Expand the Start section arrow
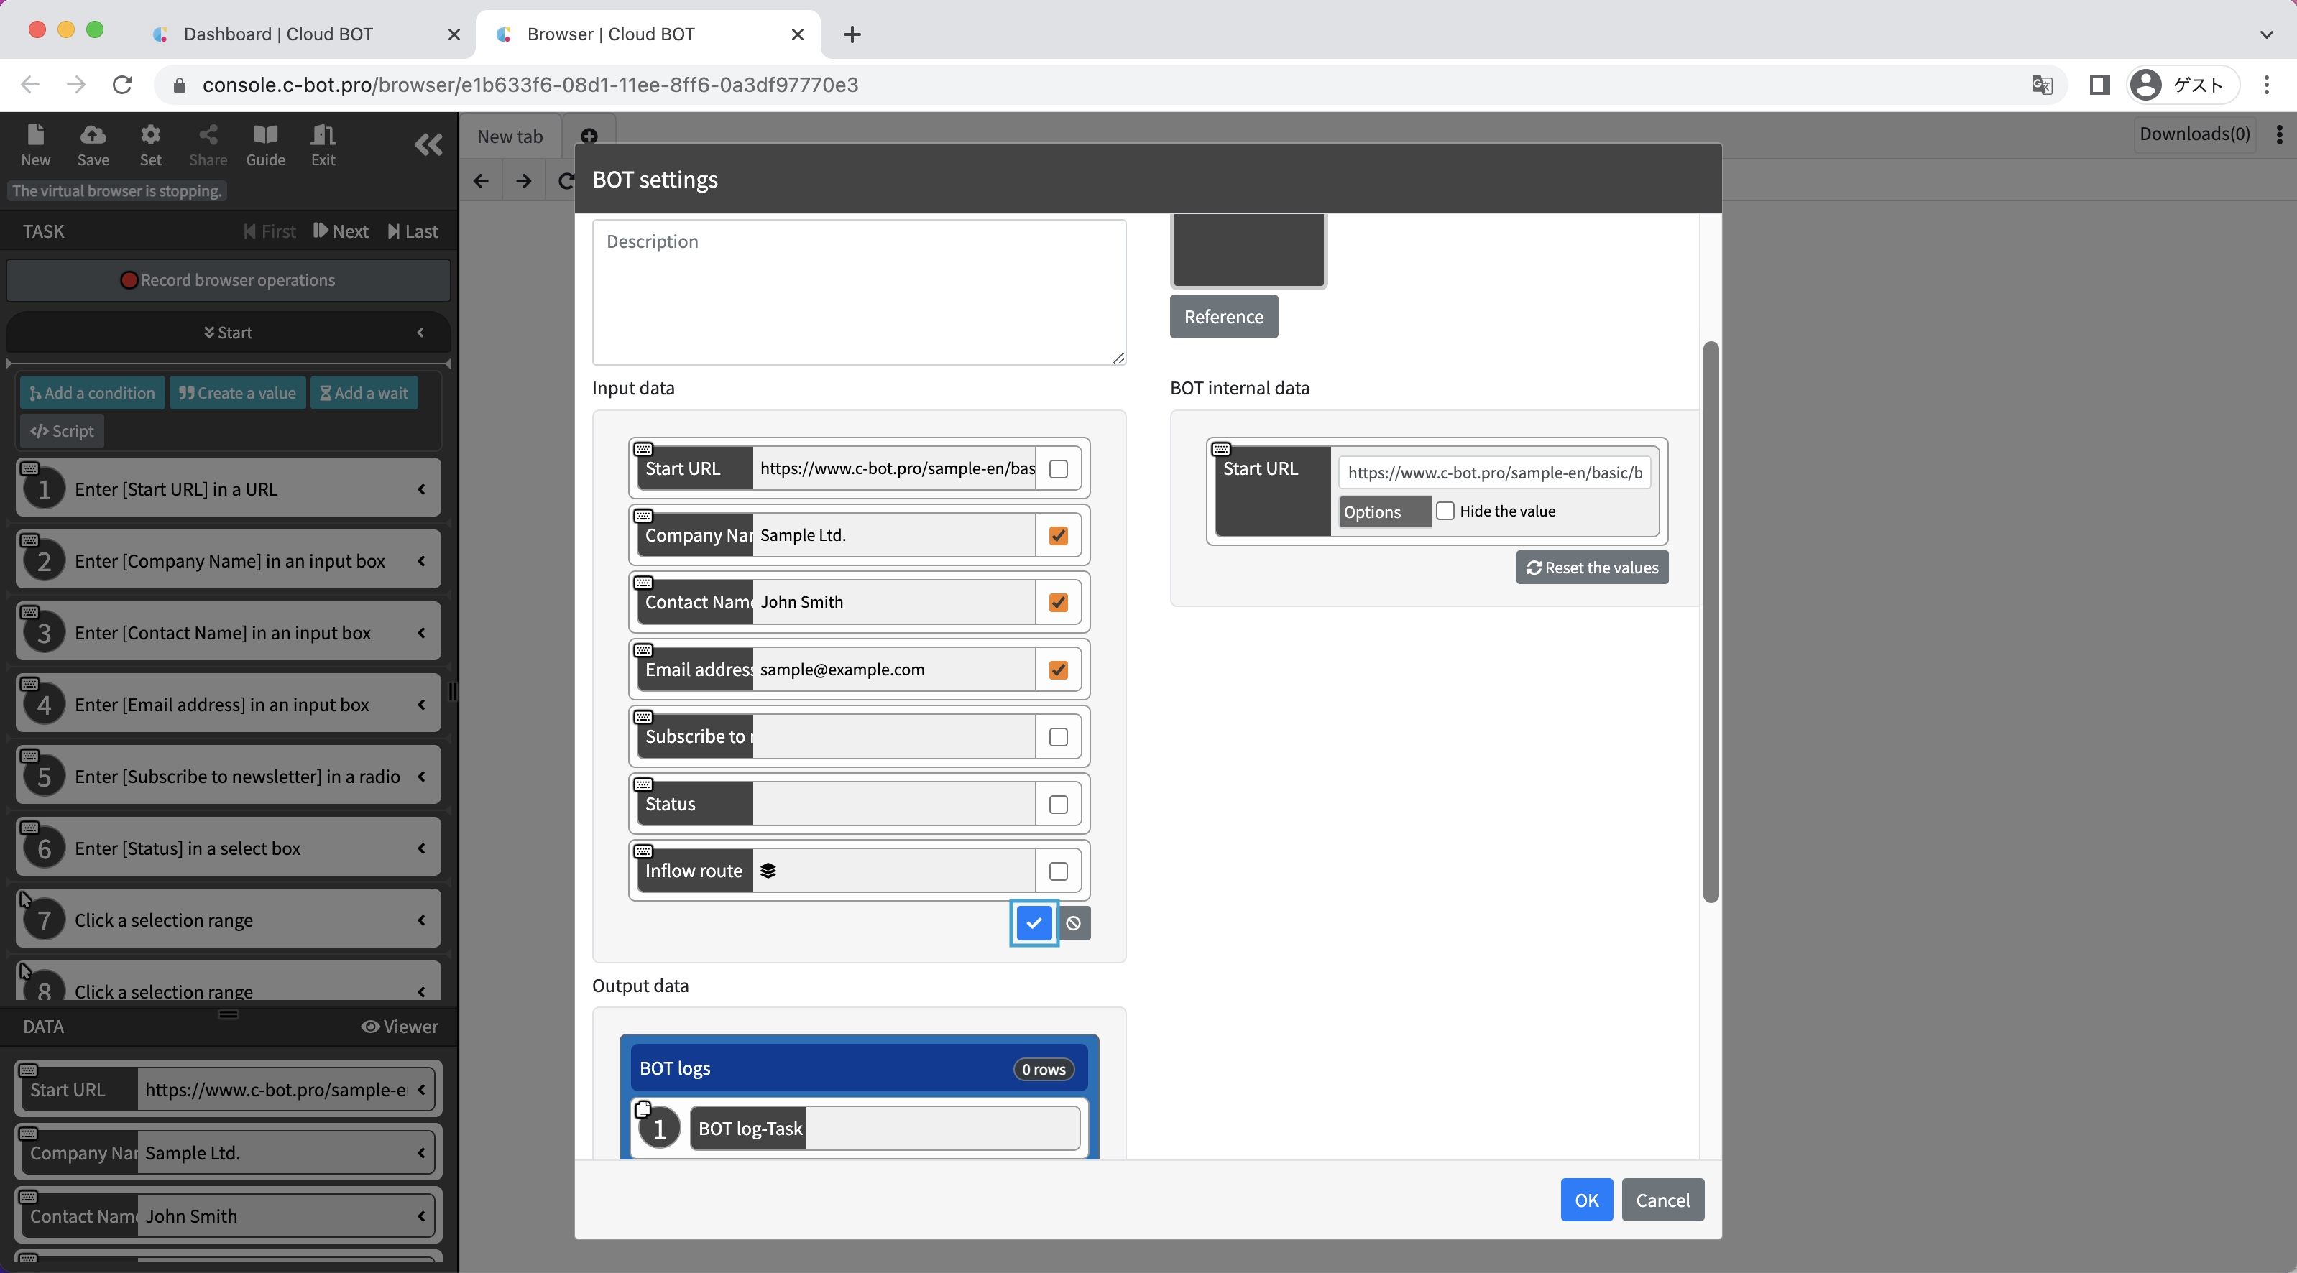The image size is (2297, 1273). click(421, 333)
